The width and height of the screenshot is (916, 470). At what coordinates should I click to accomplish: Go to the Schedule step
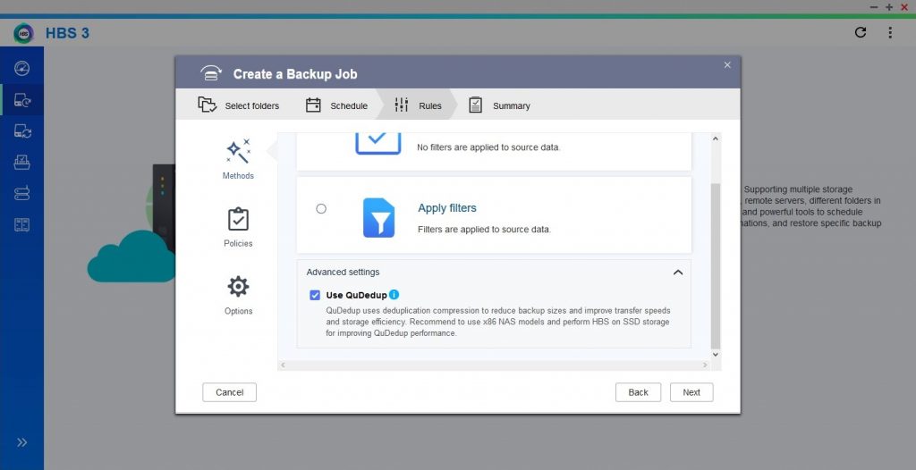click(337, 105)
